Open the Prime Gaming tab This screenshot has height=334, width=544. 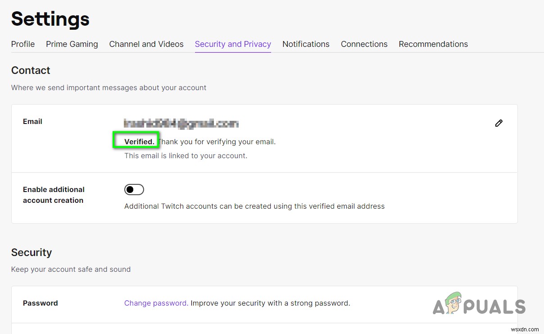(72, 44)
